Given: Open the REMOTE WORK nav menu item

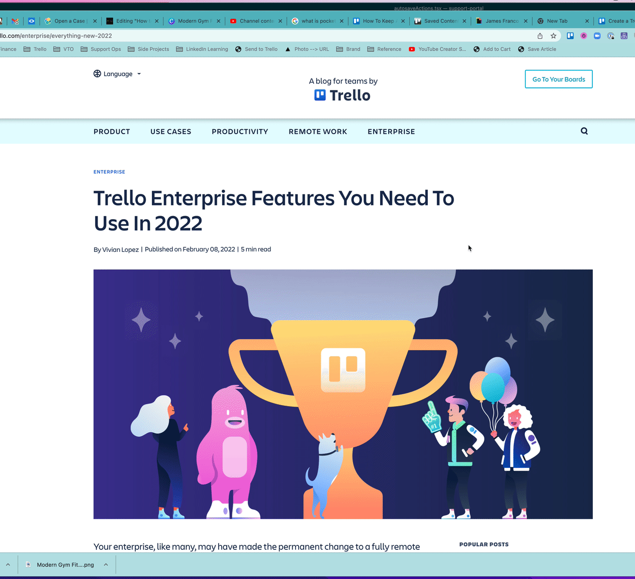Looking at the screenshot, I should click(x=318, y=132).
